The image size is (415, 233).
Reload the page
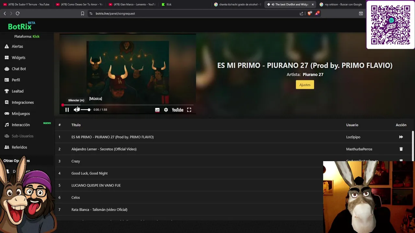click(18, 13)
